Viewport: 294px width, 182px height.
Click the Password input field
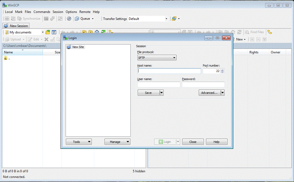(203, 84)
